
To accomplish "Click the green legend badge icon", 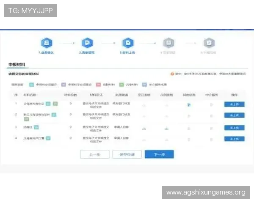I will pyautogui.click(x=121, y=85).
